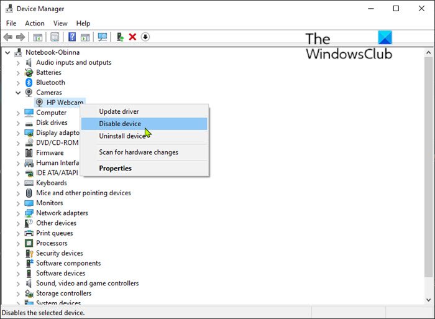Image resolution: width=435 pixels, height=319 pixels.
Task: Expand the Bluetooth category chevron
Action: 18,83
